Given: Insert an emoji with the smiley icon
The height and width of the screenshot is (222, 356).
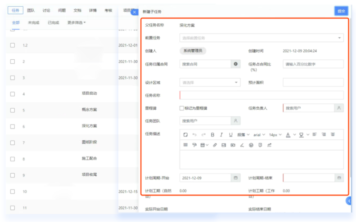Looking at the screenshot, I should click(x=251, y=145).
